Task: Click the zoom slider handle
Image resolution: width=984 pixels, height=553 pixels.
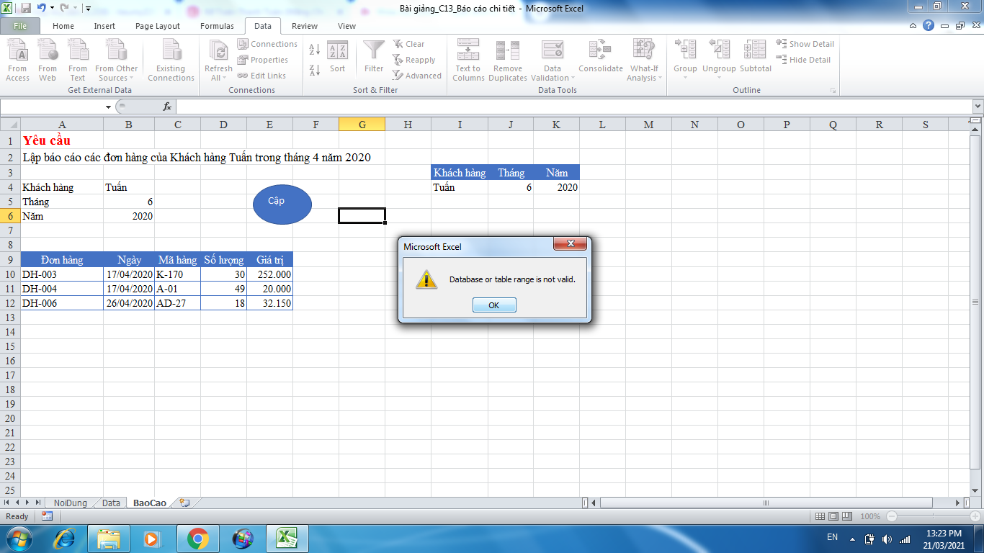Action: pyautogui.click(x=934, y=516)
